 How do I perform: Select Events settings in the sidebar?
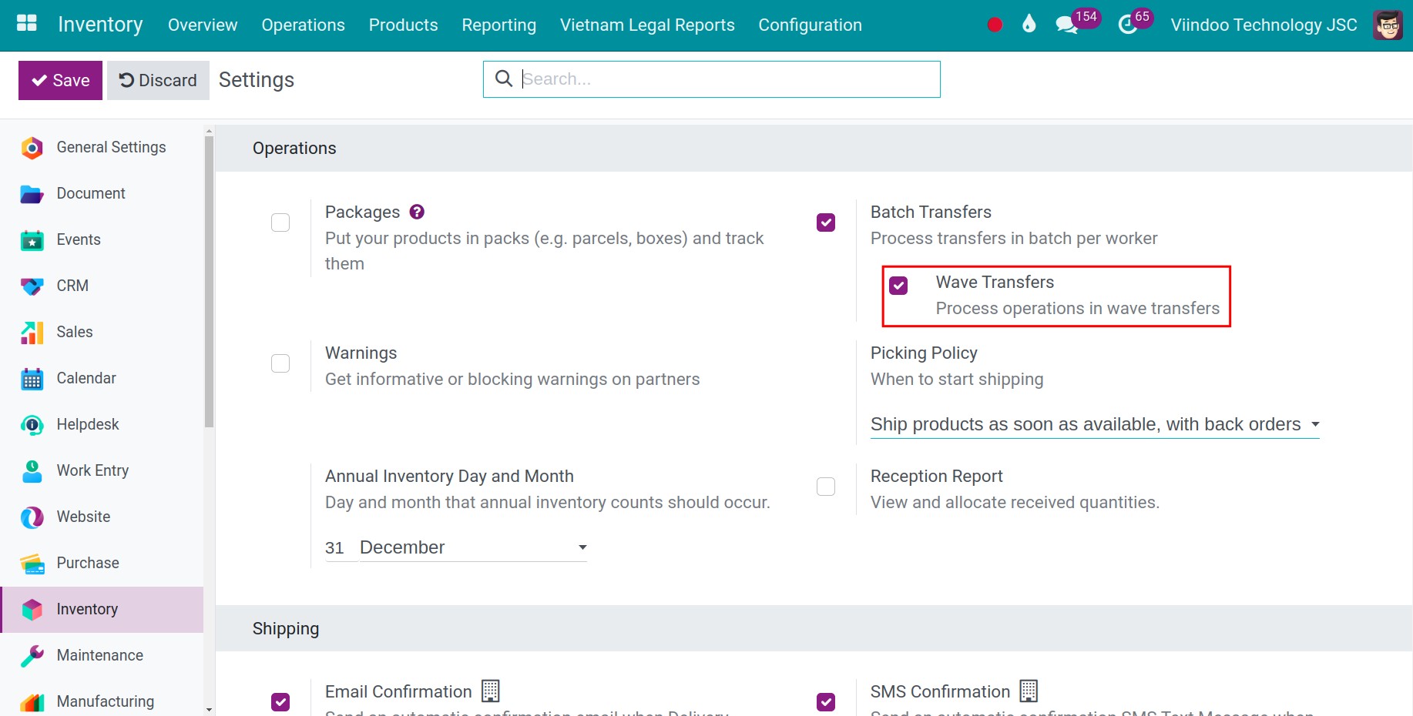[102, 239]
